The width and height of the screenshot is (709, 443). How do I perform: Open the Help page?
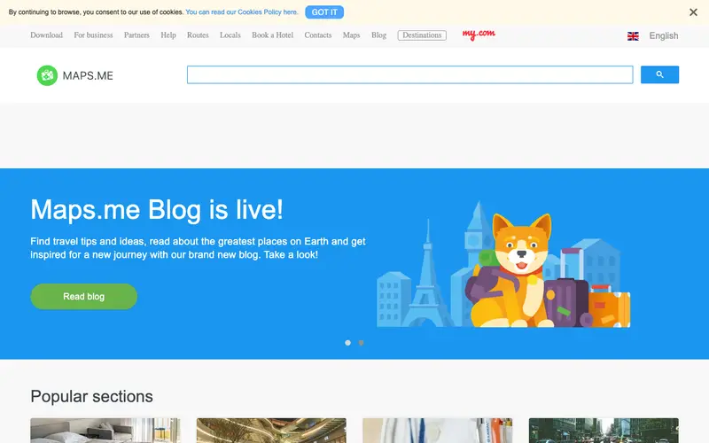pyautogui.click(x=168, y=35)
